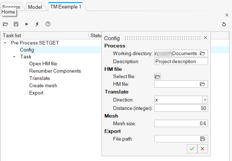Cancel config with red X button
232x161 pixels.
(x=202, y=149)
